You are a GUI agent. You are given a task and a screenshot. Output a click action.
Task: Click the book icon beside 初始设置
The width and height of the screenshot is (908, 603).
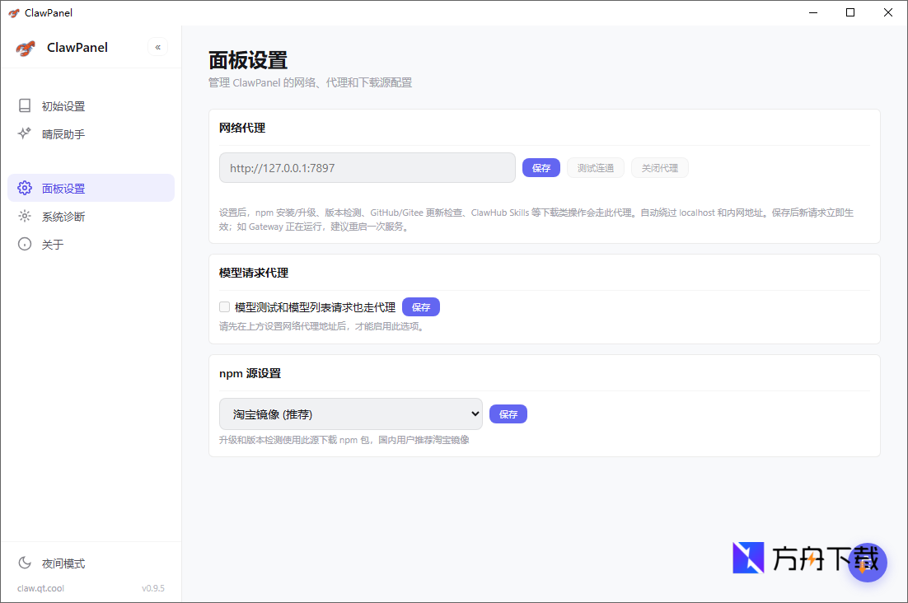coord(25,106)
